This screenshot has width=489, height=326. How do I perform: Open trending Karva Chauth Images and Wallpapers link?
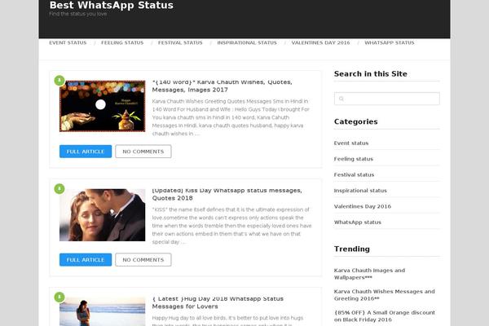tap(369, 274)
